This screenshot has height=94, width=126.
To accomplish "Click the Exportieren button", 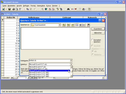I will coord(98,29).
